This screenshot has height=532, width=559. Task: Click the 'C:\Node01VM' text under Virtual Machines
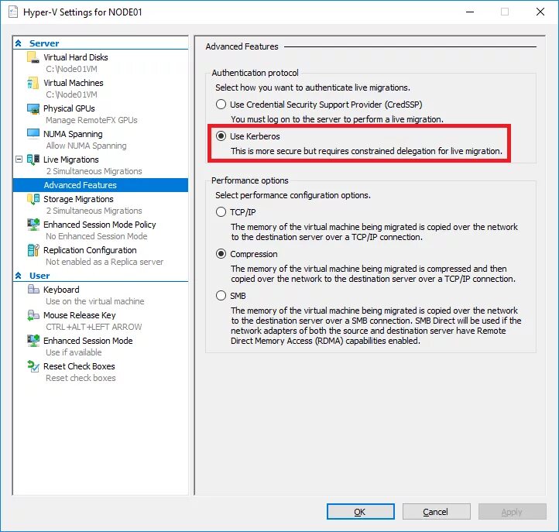click(x=72, y=94)
